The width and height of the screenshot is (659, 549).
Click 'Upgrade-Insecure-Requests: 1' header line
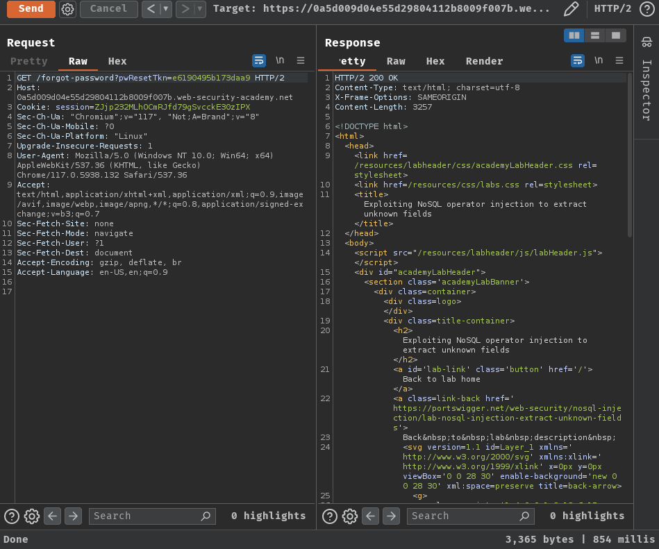pyautogui.click(x=85, y=146)
